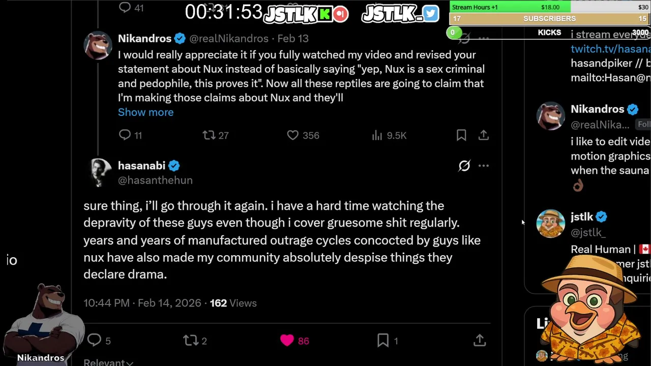Click Nikandros's bear avatar in the thread
This screenshot has height=366, width=651.
point(98,45)
